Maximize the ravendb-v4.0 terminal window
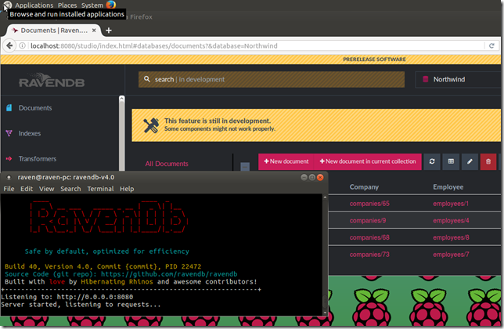This screenshot has width=504, height=329. pos(311,177)
